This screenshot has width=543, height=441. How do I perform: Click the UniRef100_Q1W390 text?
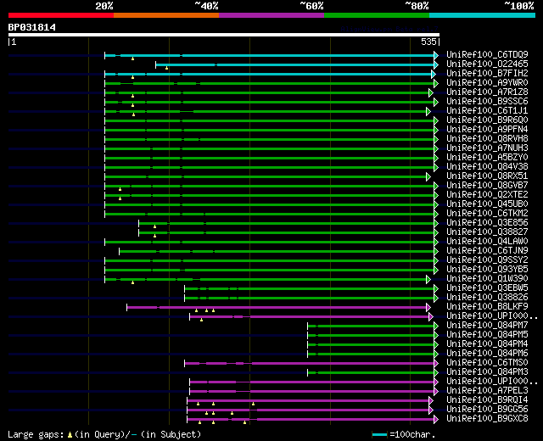pyautogui.click(x=487, y=279)
